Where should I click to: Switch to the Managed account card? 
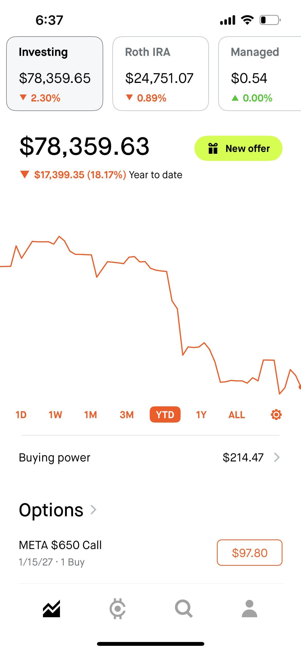coord(260,74)
